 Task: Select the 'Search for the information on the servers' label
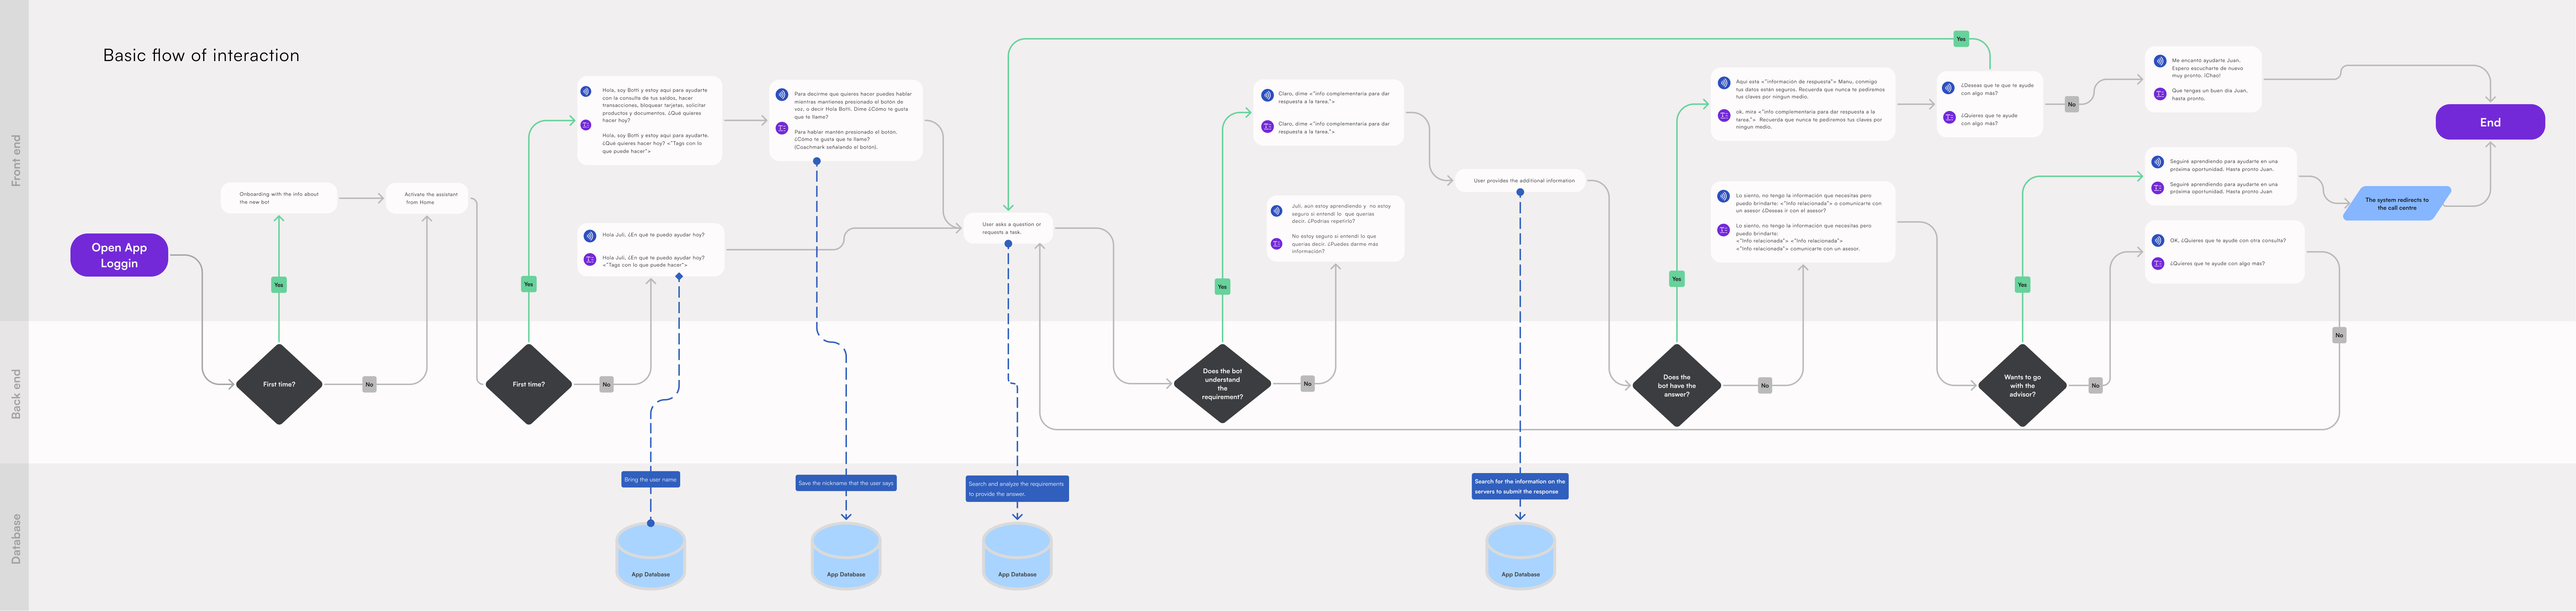[1520, 486]
